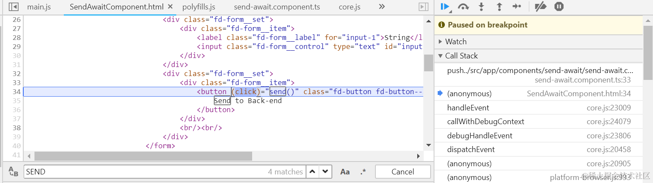Image resolution: width=653 pixels, height=183 pixels.
Task: Click the "Send to Back-end" text
Action: 248,101
